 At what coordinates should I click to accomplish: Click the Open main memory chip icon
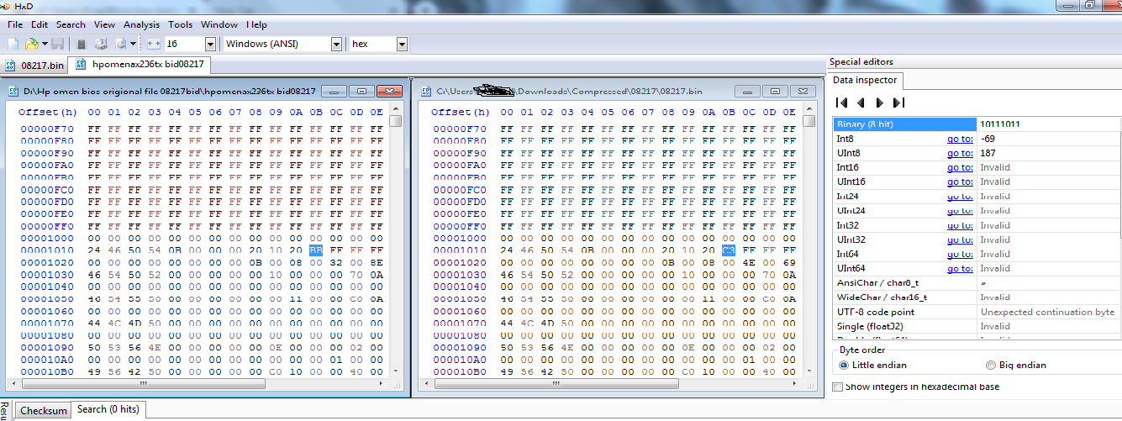pyautogui.click(x=82, y=44)
